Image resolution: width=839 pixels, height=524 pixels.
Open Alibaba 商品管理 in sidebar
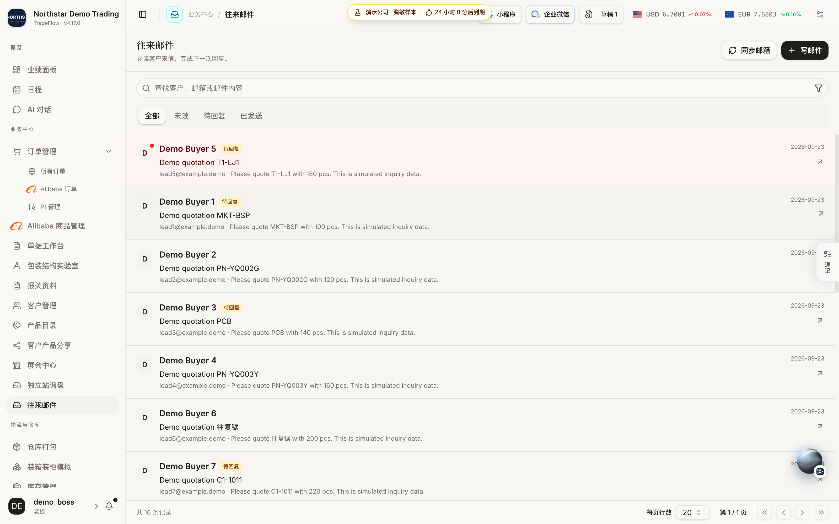pos(62,226)
